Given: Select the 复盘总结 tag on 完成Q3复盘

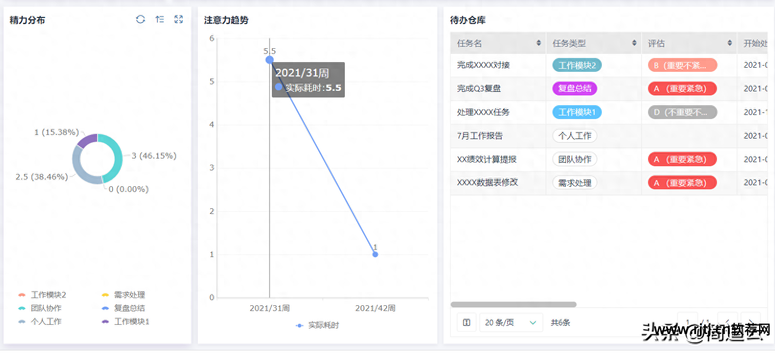Looking at the screenshot, I should tap(575, 88).
